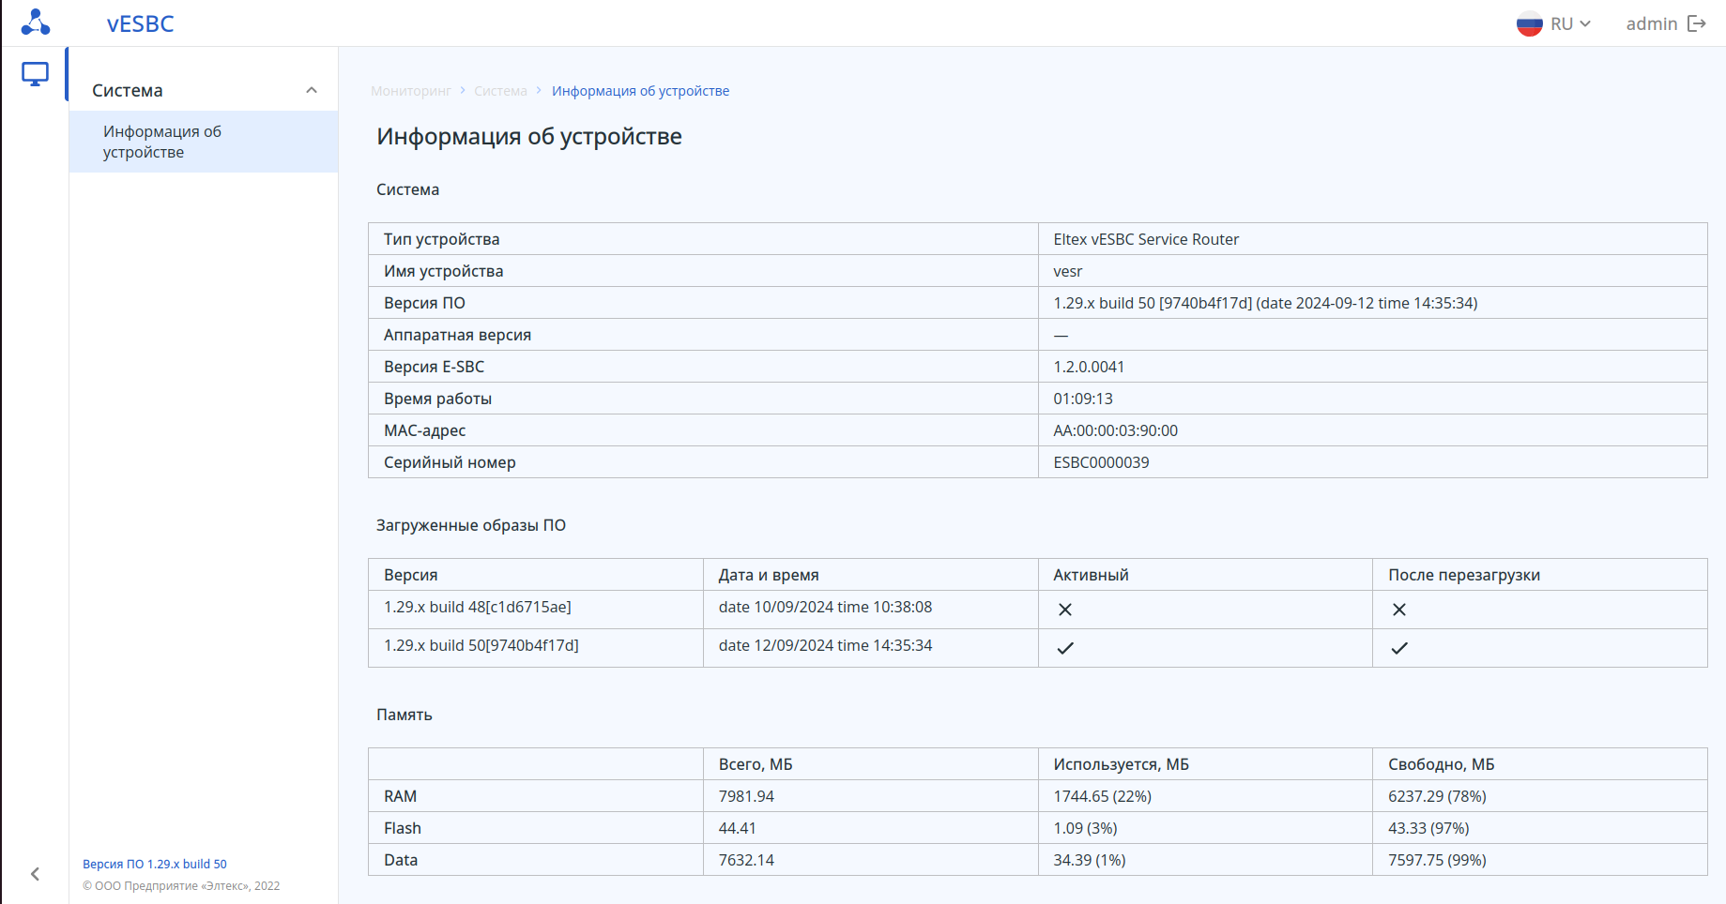Viewport: 1726px width, 904px height.
Task: Select Информация об устройстве in sidebar
Action: [x=162, y=142]
